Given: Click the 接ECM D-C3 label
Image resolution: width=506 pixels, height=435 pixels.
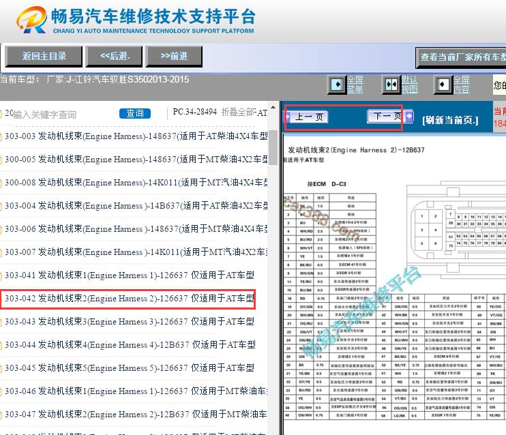Looking at the screenshot, I should (327, 184).
